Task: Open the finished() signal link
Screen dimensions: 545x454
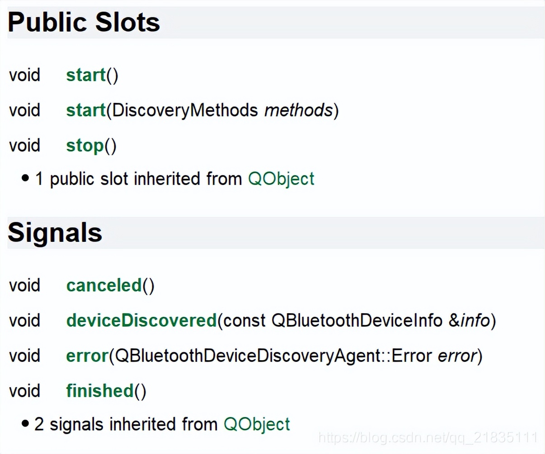Action: 100,391
